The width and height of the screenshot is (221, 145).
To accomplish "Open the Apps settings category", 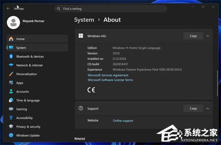I will click(x=37, y=83).
